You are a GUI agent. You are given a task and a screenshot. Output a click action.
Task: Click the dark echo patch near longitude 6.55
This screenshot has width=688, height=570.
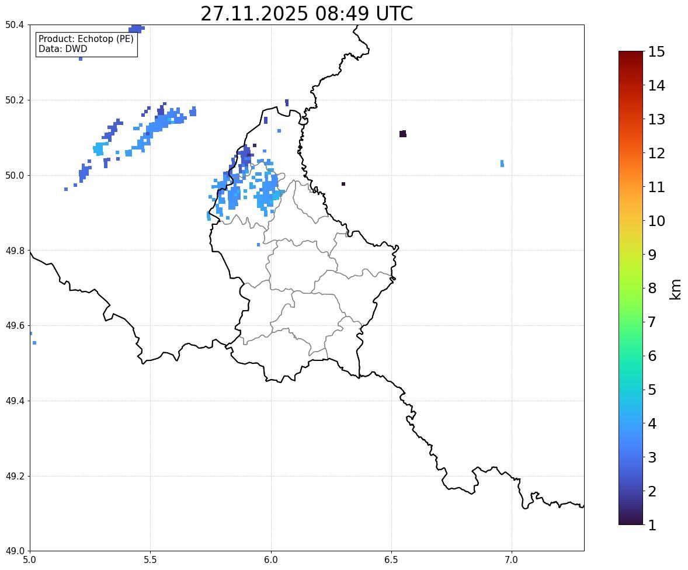pyautogui.click(x=403, y=134)
